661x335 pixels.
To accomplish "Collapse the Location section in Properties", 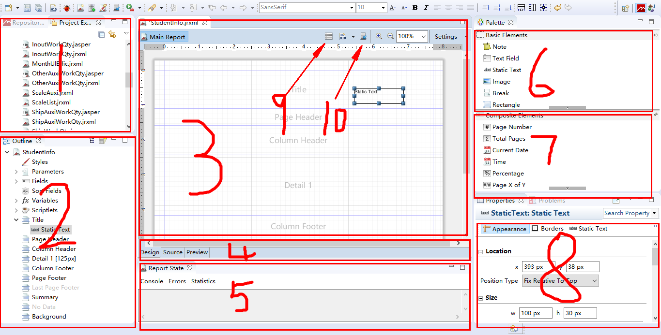I will (481, 252).
